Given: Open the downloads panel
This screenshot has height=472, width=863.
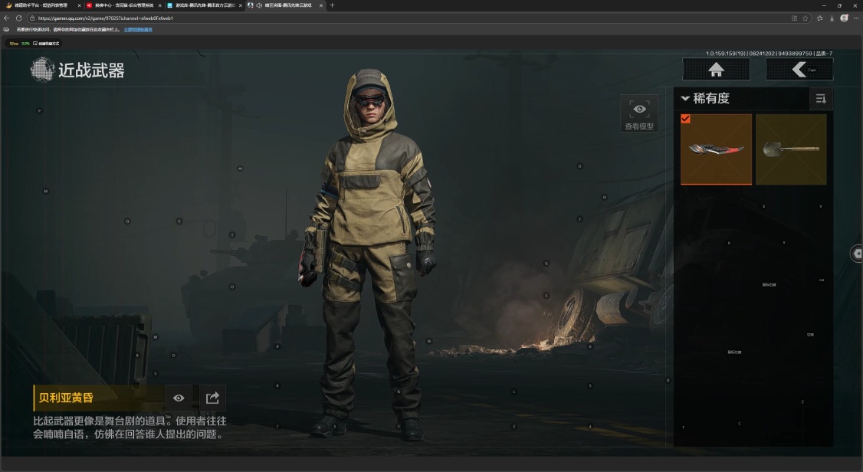Looking at the screenshot, I should click(832, 18).
